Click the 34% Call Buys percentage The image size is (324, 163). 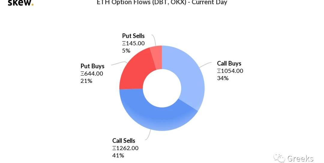(x=223, y=78)
